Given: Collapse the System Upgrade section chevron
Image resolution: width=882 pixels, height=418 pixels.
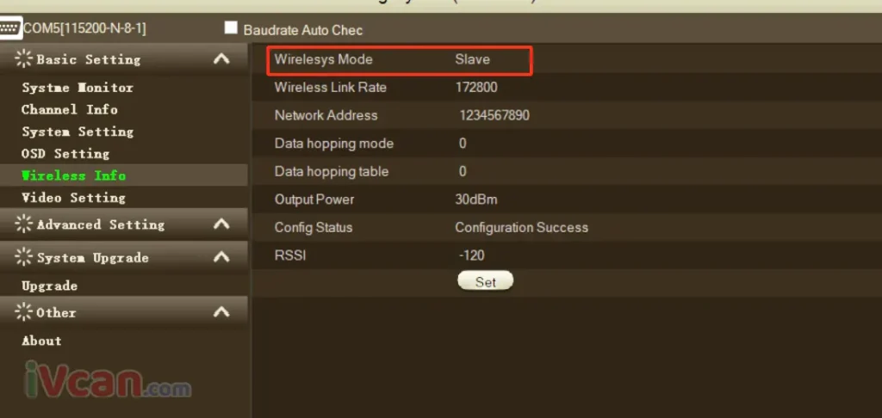Looking at the screenshot, I should [x=221, y=257].
